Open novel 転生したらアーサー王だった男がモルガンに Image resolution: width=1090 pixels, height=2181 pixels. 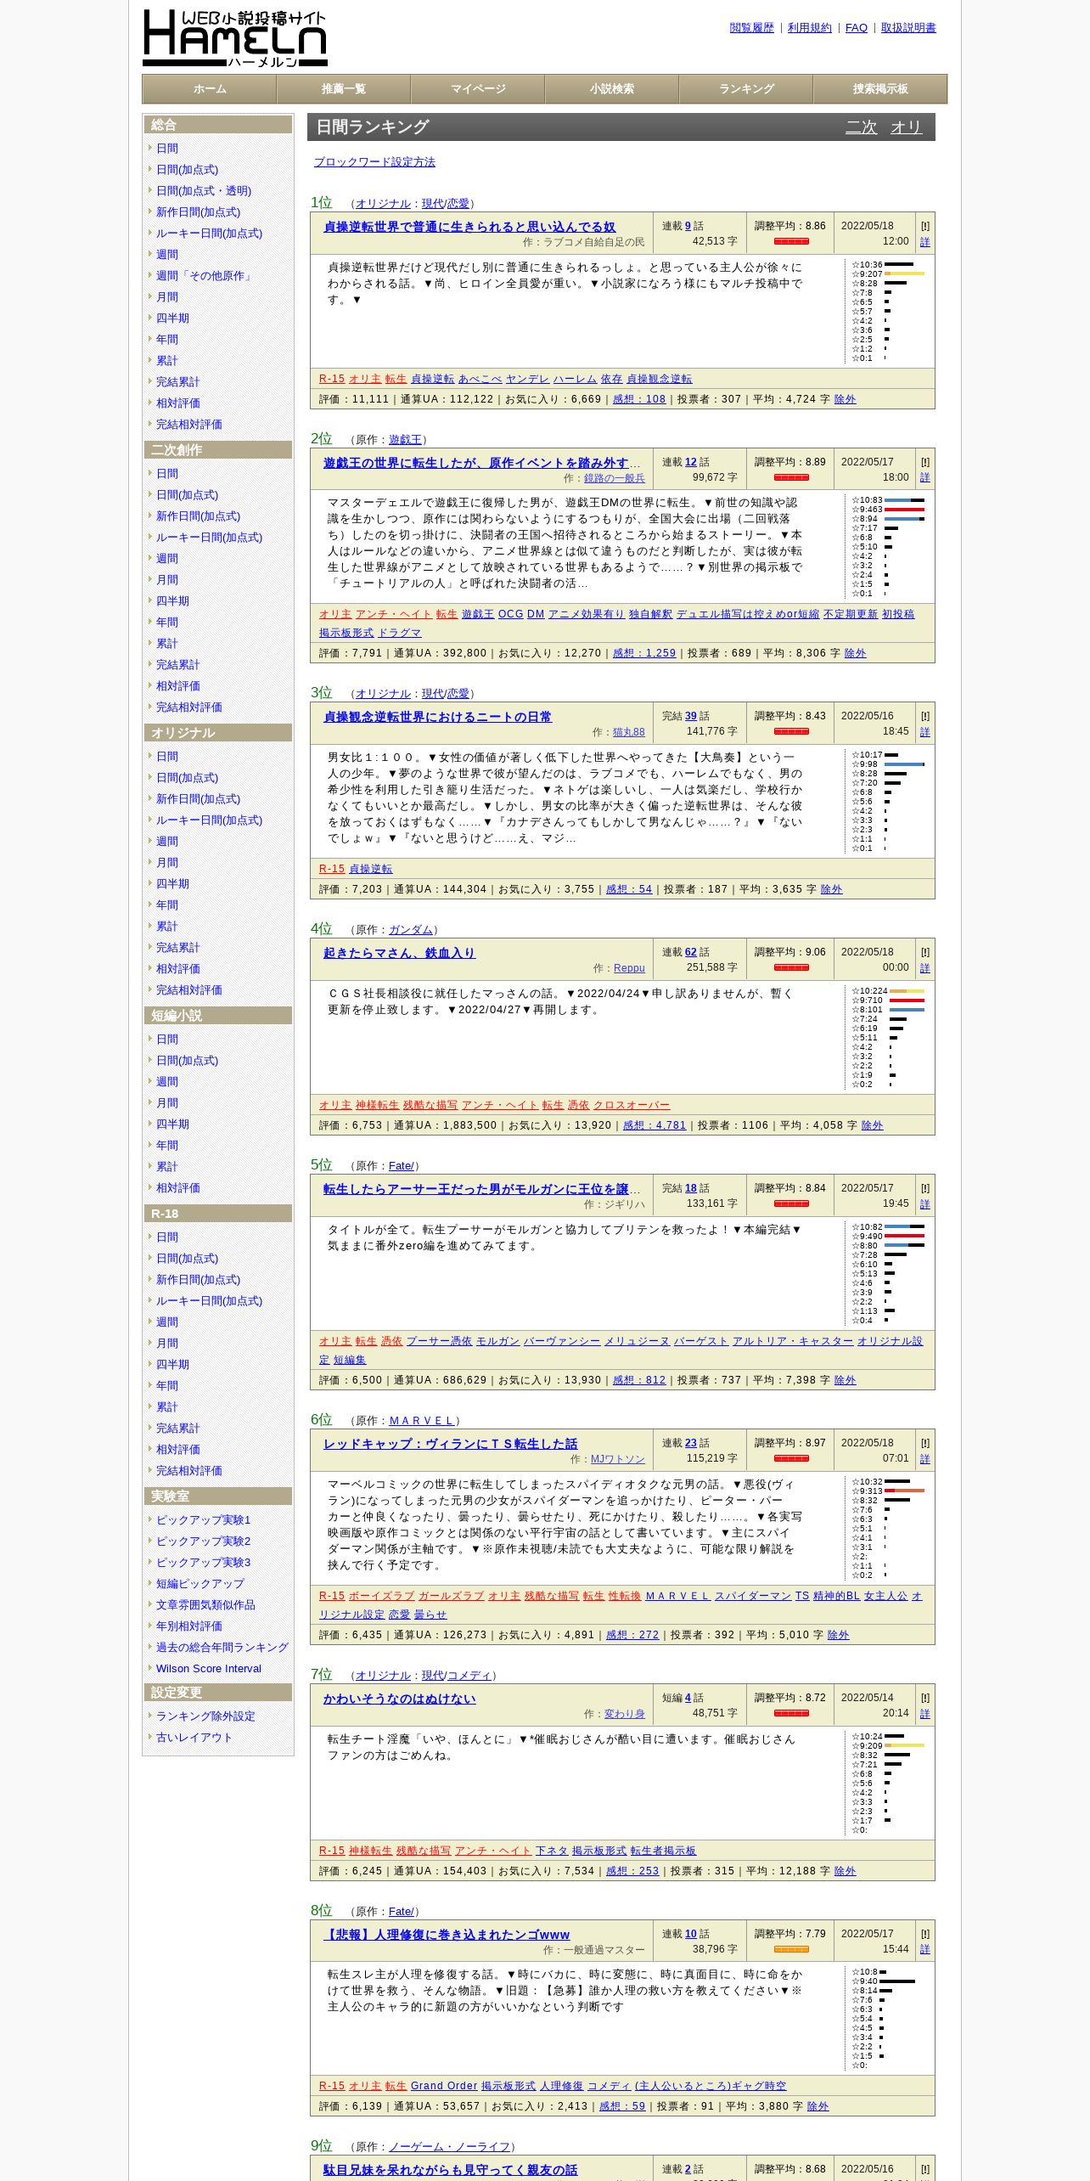(x=481, y=1189)
